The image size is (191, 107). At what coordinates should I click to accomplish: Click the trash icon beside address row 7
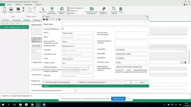pos(185,62)
